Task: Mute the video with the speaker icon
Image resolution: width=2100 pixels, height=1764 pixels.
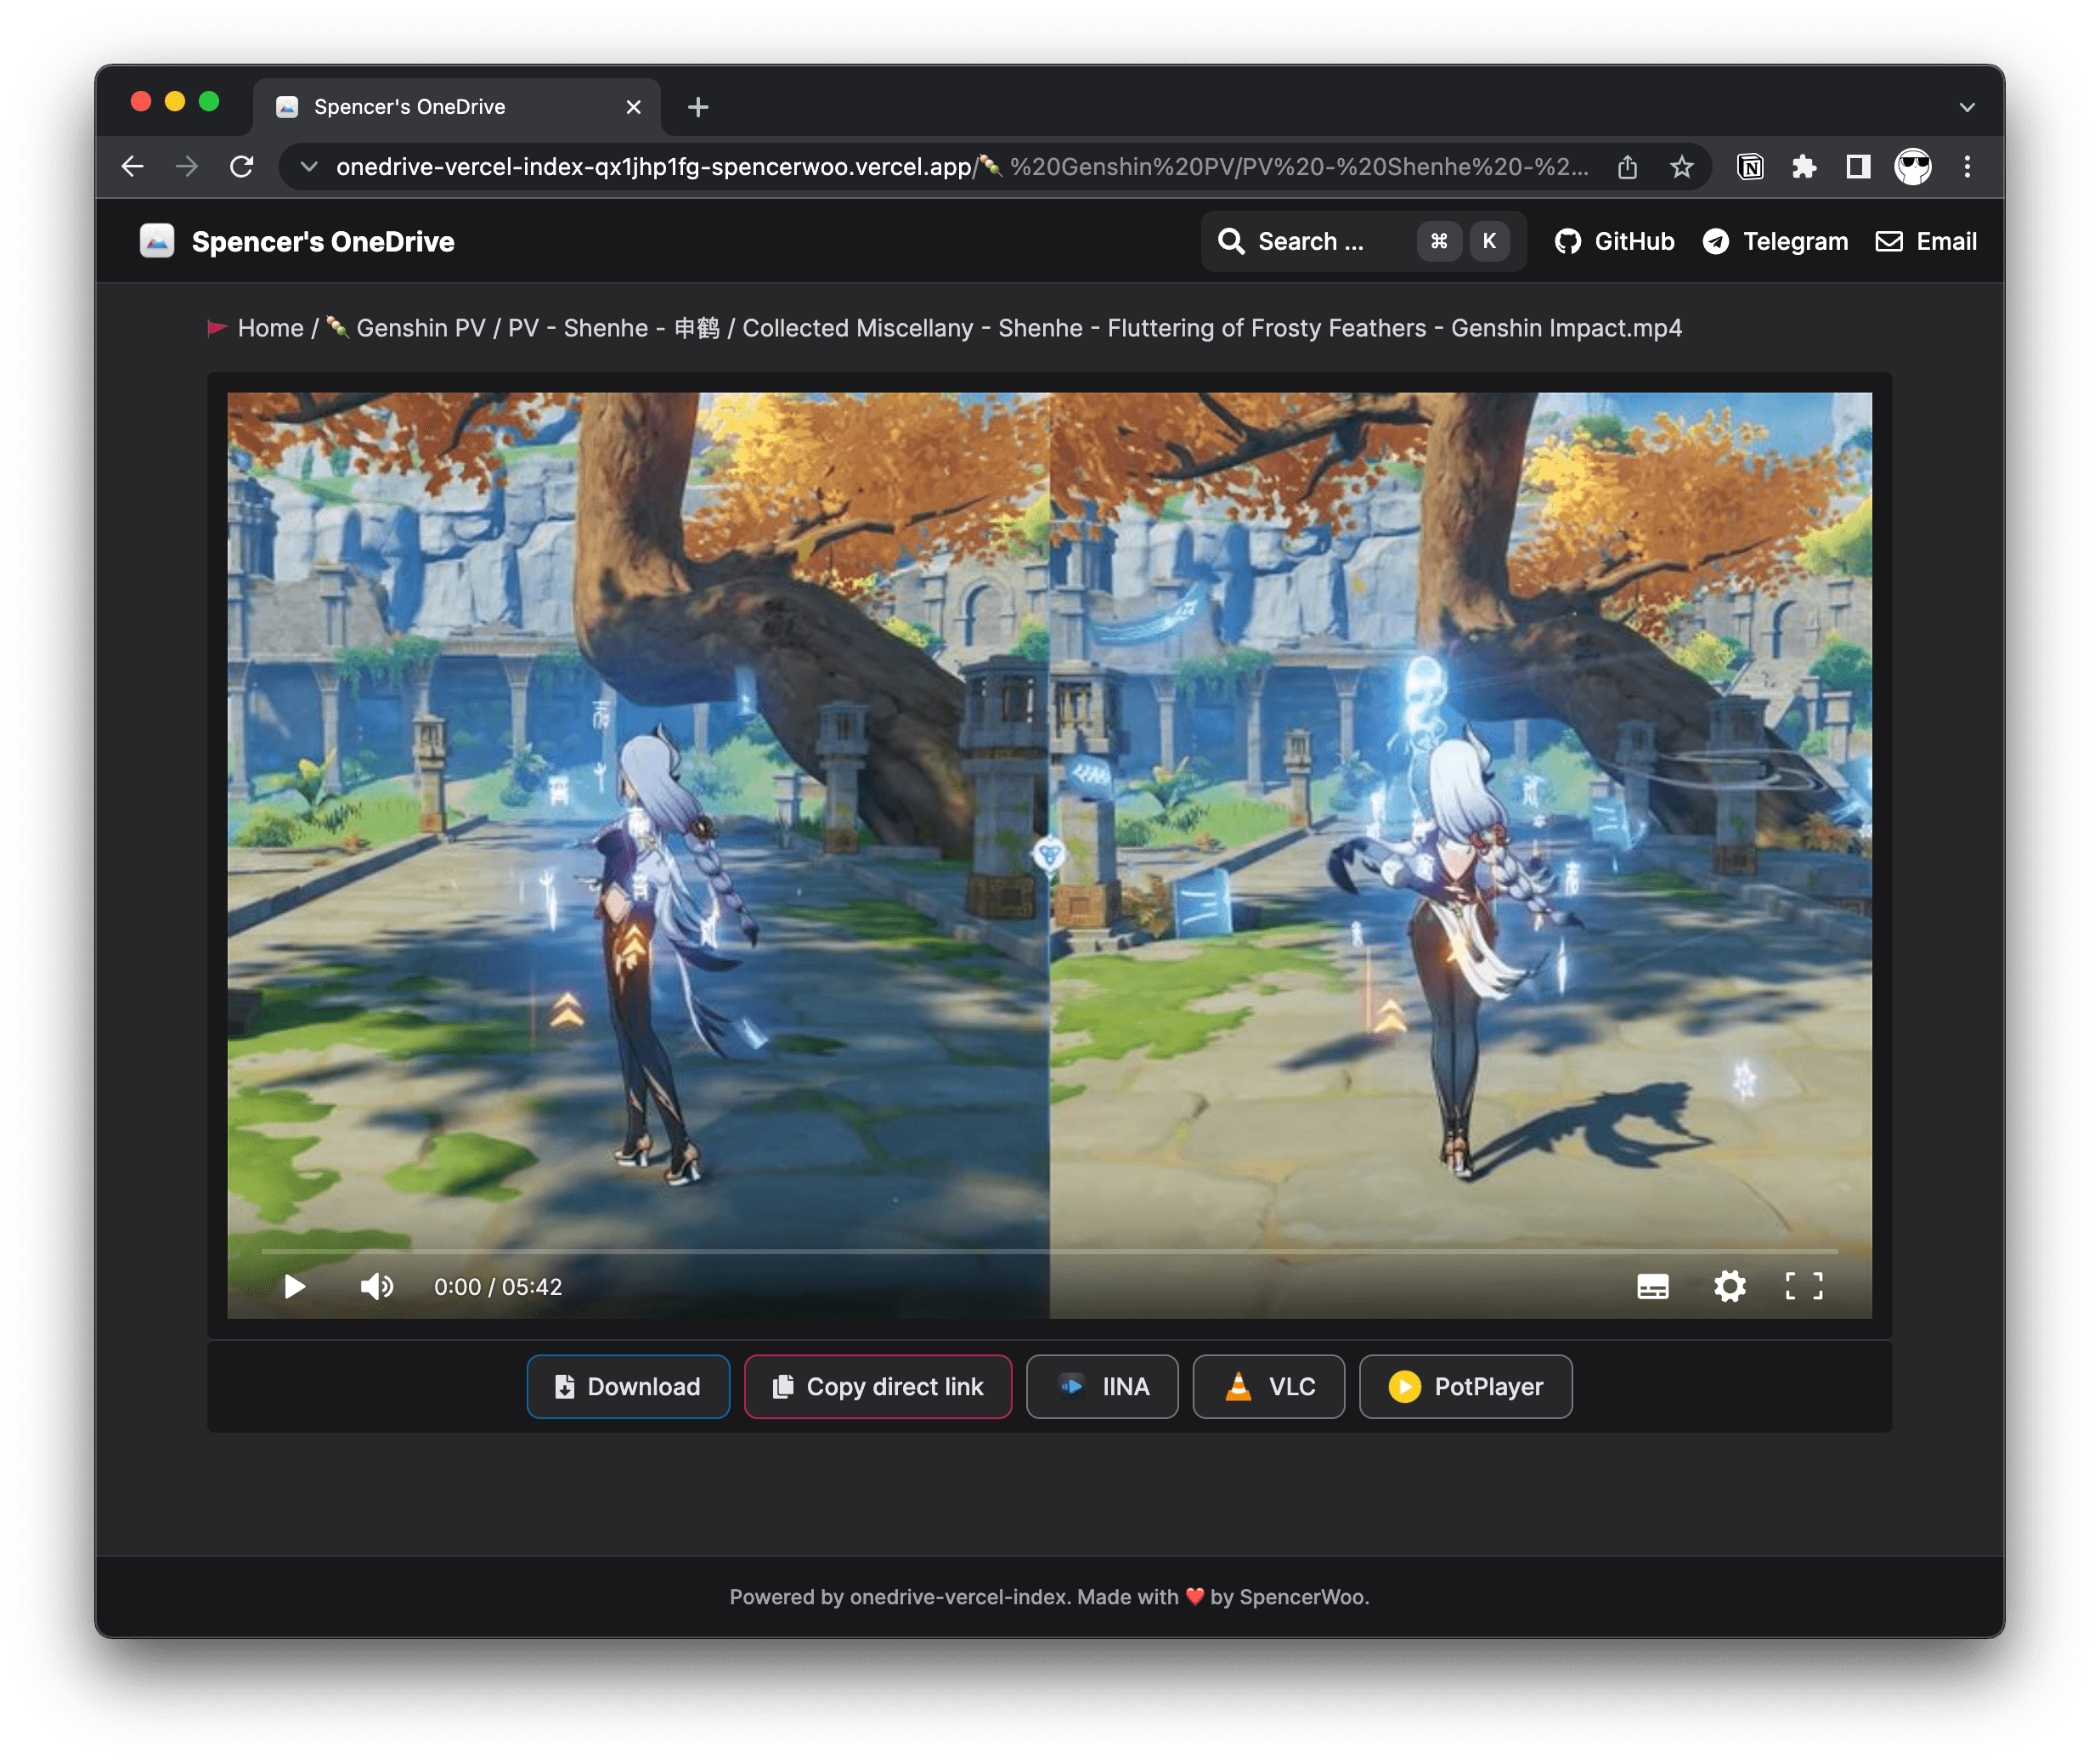Action: pos(377,1287)
